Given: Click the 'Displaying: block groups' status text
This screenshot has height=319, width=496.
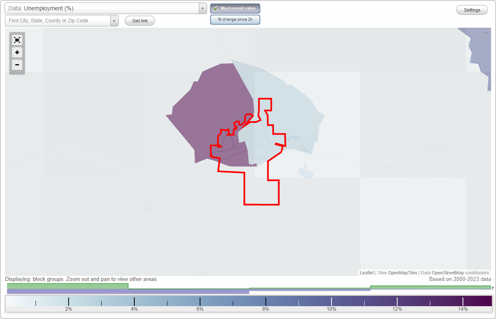Looking at the screenshot, I should [x=81, y=279].
